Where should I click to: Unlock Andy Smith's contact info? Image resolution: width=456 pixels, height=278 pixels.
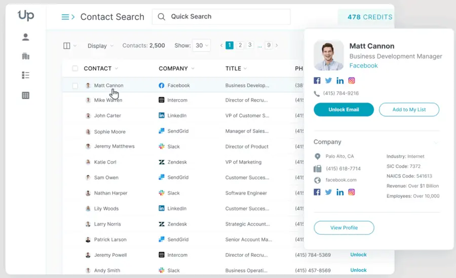358,270
